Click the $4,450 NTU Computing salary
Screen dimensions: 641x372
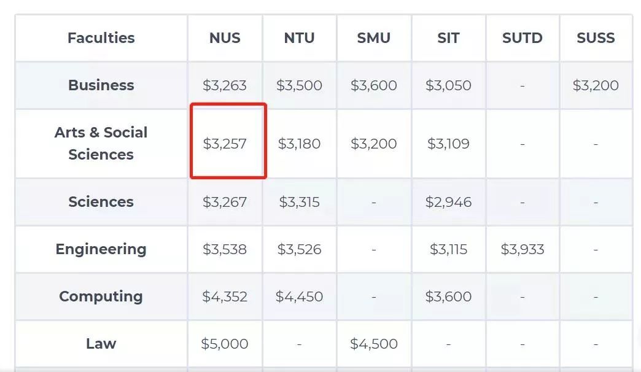click(299, 296)
